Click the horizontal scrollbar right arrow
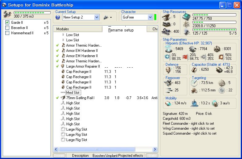Screen dimensions: 242x159 [155, 149]
